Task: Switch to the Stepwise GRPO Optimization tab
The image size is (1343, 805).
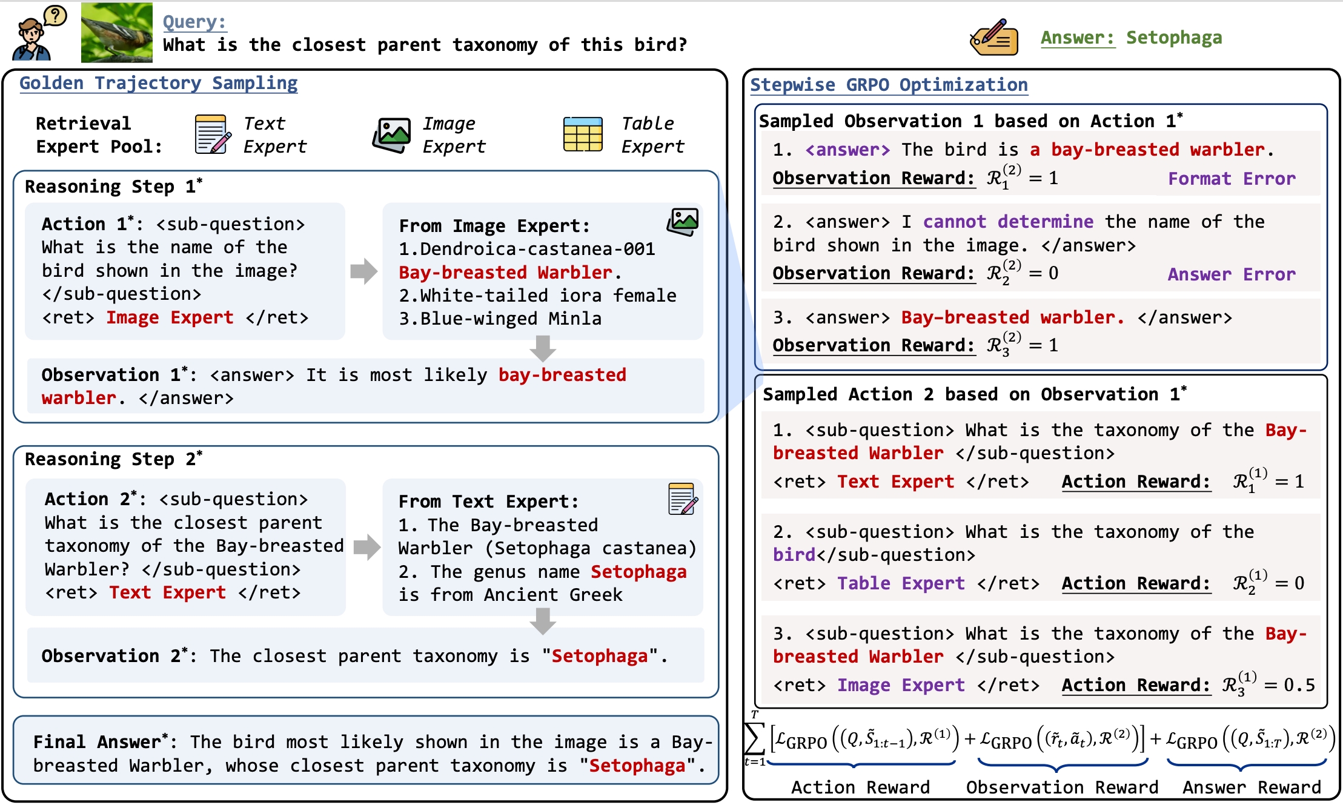Action: [x=889, y=85]
